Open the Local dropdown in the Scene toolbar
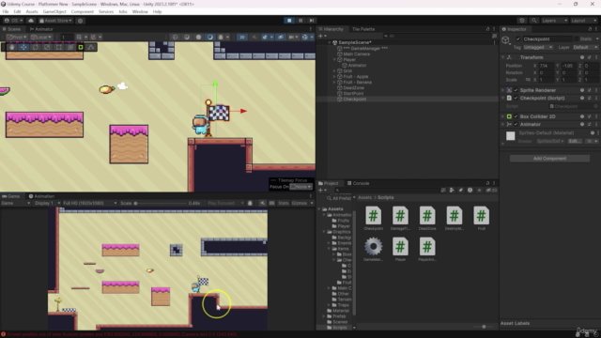This screenshot has height=338, width=601. [41, 38]
